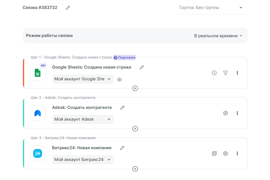Open settings gear for Битрикс24 step

click(x=226, y=154)
